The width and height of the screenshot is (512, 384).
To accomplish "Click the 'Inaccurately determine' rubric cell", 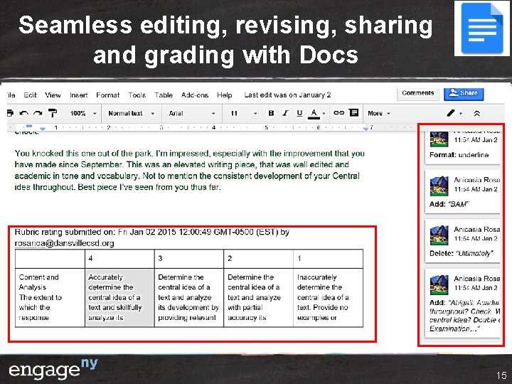I will coord(328,297).
